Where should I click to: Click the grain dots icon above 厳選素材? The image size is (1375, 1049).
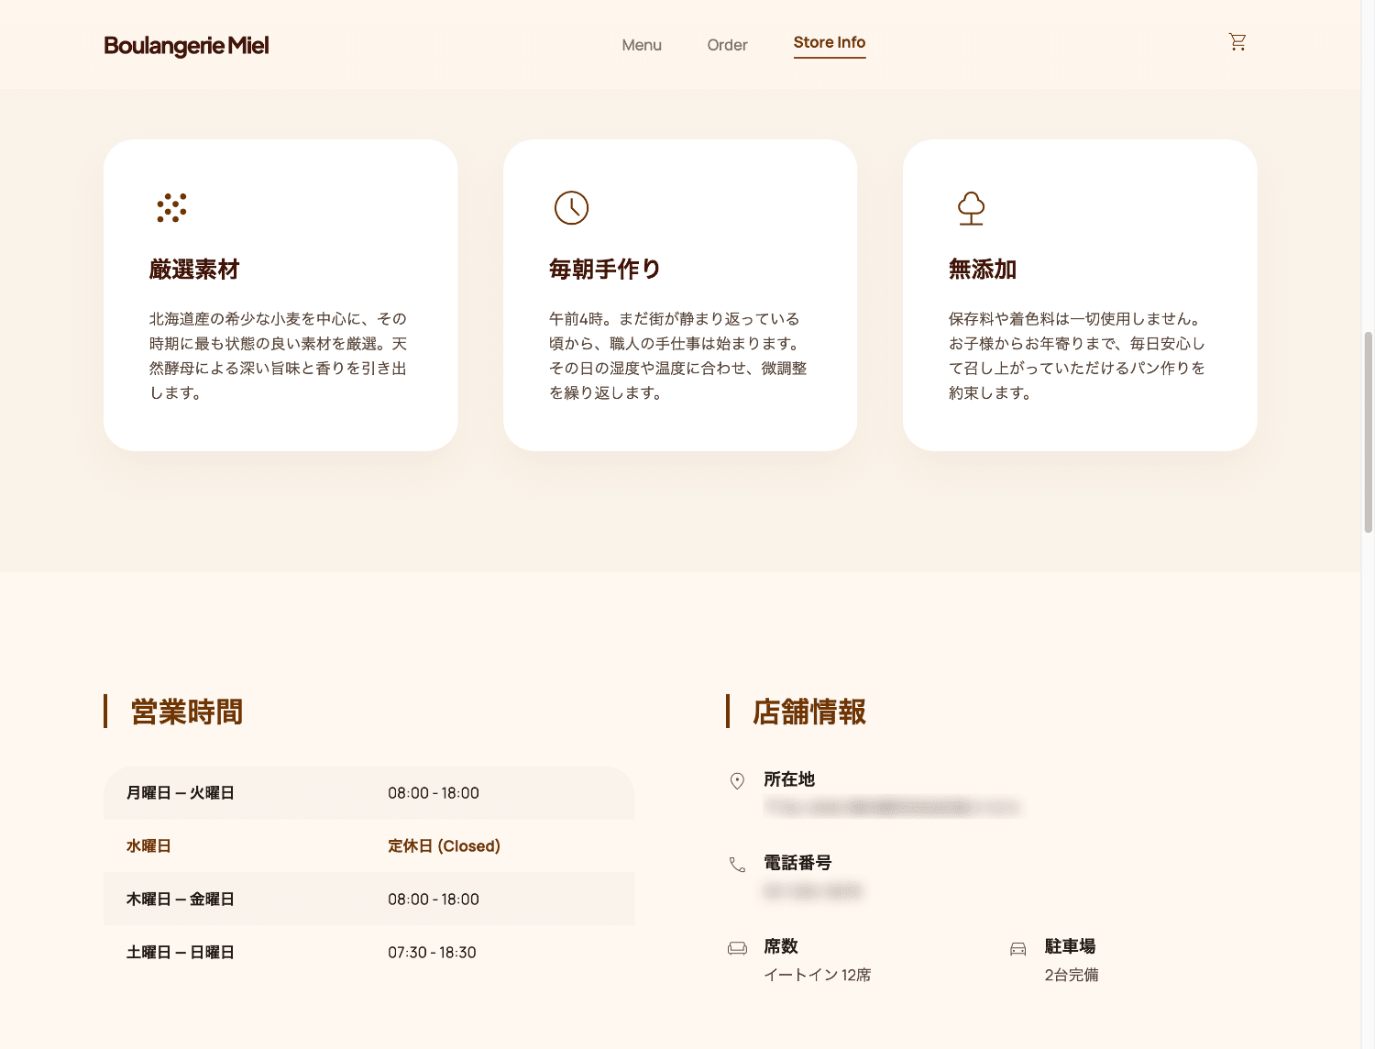173,208
